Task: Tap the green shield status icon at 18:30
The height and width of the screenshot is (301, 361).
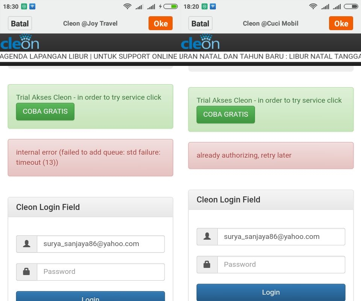Action: click(24, 6)
